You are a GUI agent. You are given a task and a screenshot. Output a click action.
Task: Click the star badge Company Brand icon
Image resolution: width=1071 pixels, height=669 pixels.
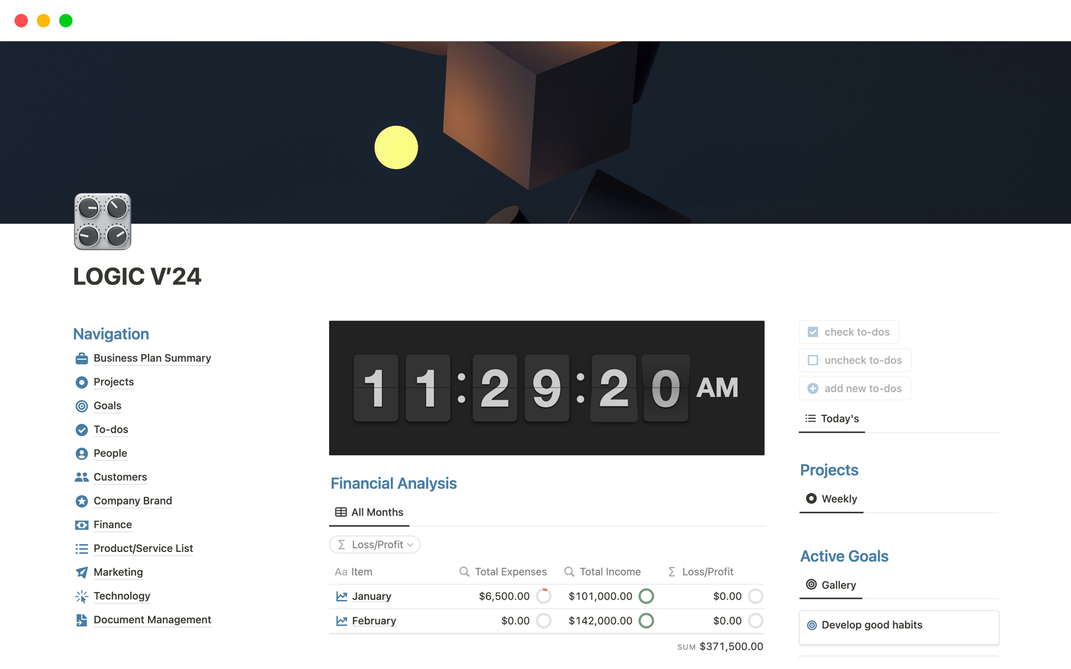tap(81, 501)
